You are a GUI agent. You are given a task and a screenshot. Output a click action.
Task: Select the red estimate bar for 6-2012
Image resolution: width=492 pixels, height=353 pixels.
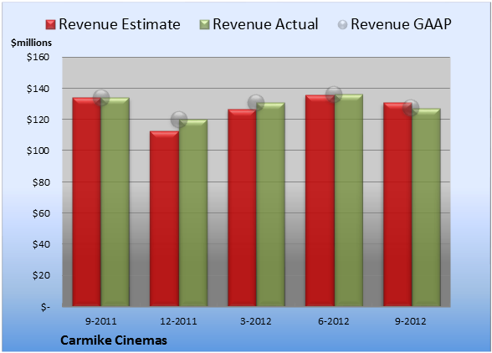point(320,201)
